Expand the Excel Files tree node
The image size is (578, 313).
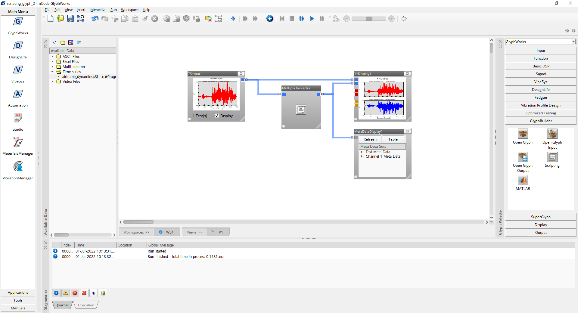click(52, 62)
